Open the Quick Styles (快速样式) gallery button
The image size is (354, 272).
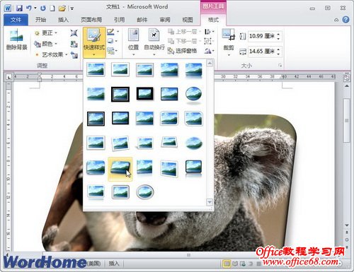point(94,43)
